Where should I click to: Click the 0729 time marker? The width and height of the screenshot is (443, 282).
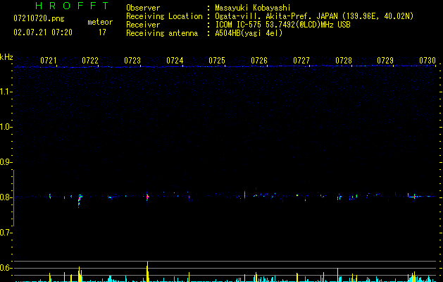coord(385,61)
